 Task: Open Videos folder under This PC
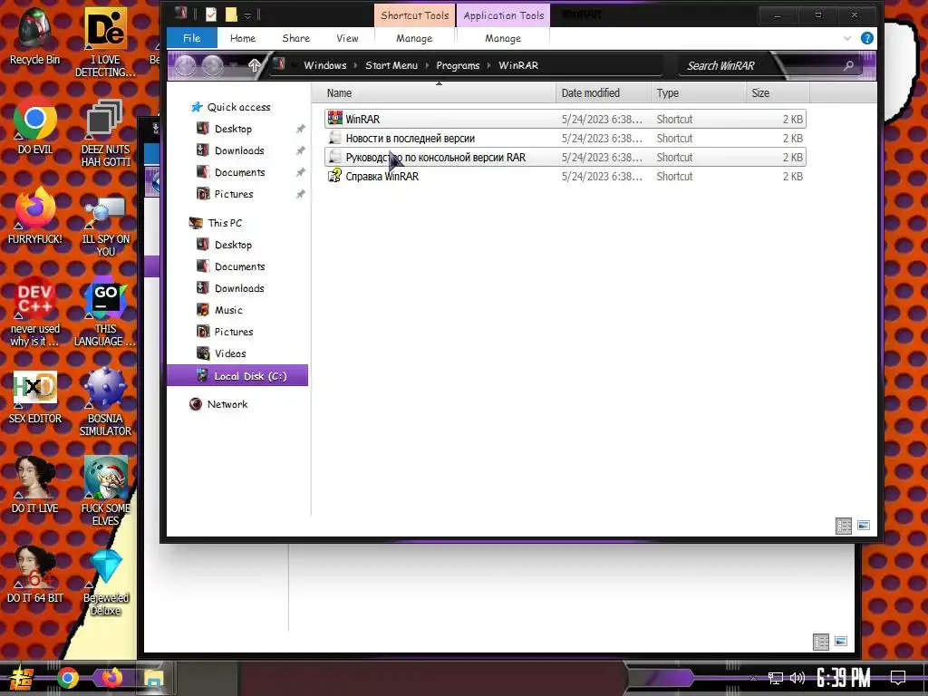pyautogui.click(x=230, y=353)
